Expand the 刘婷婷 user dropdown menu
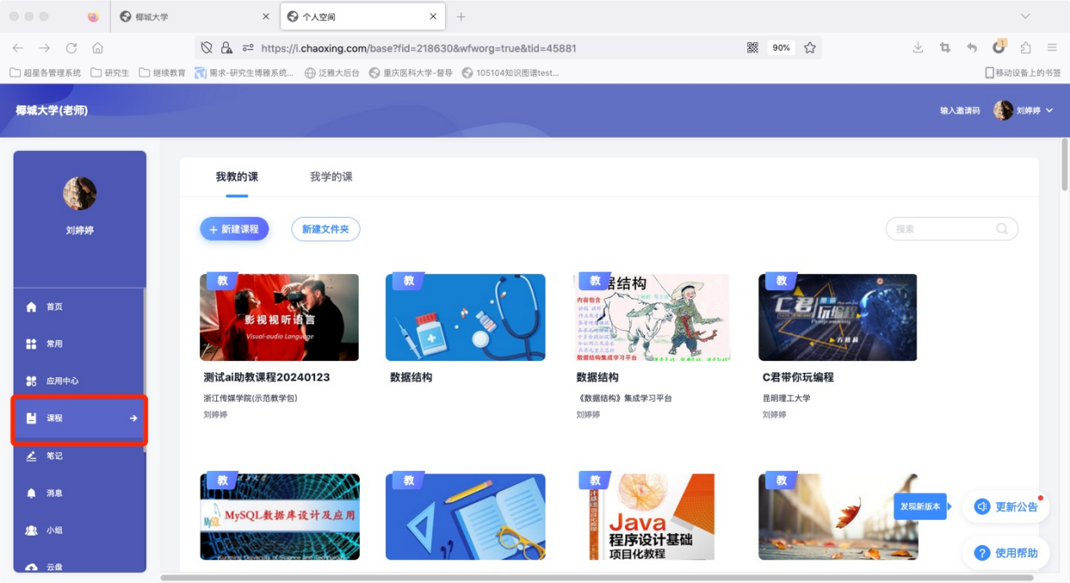The image size is (1070, 583). click(x=1050, y=111)
